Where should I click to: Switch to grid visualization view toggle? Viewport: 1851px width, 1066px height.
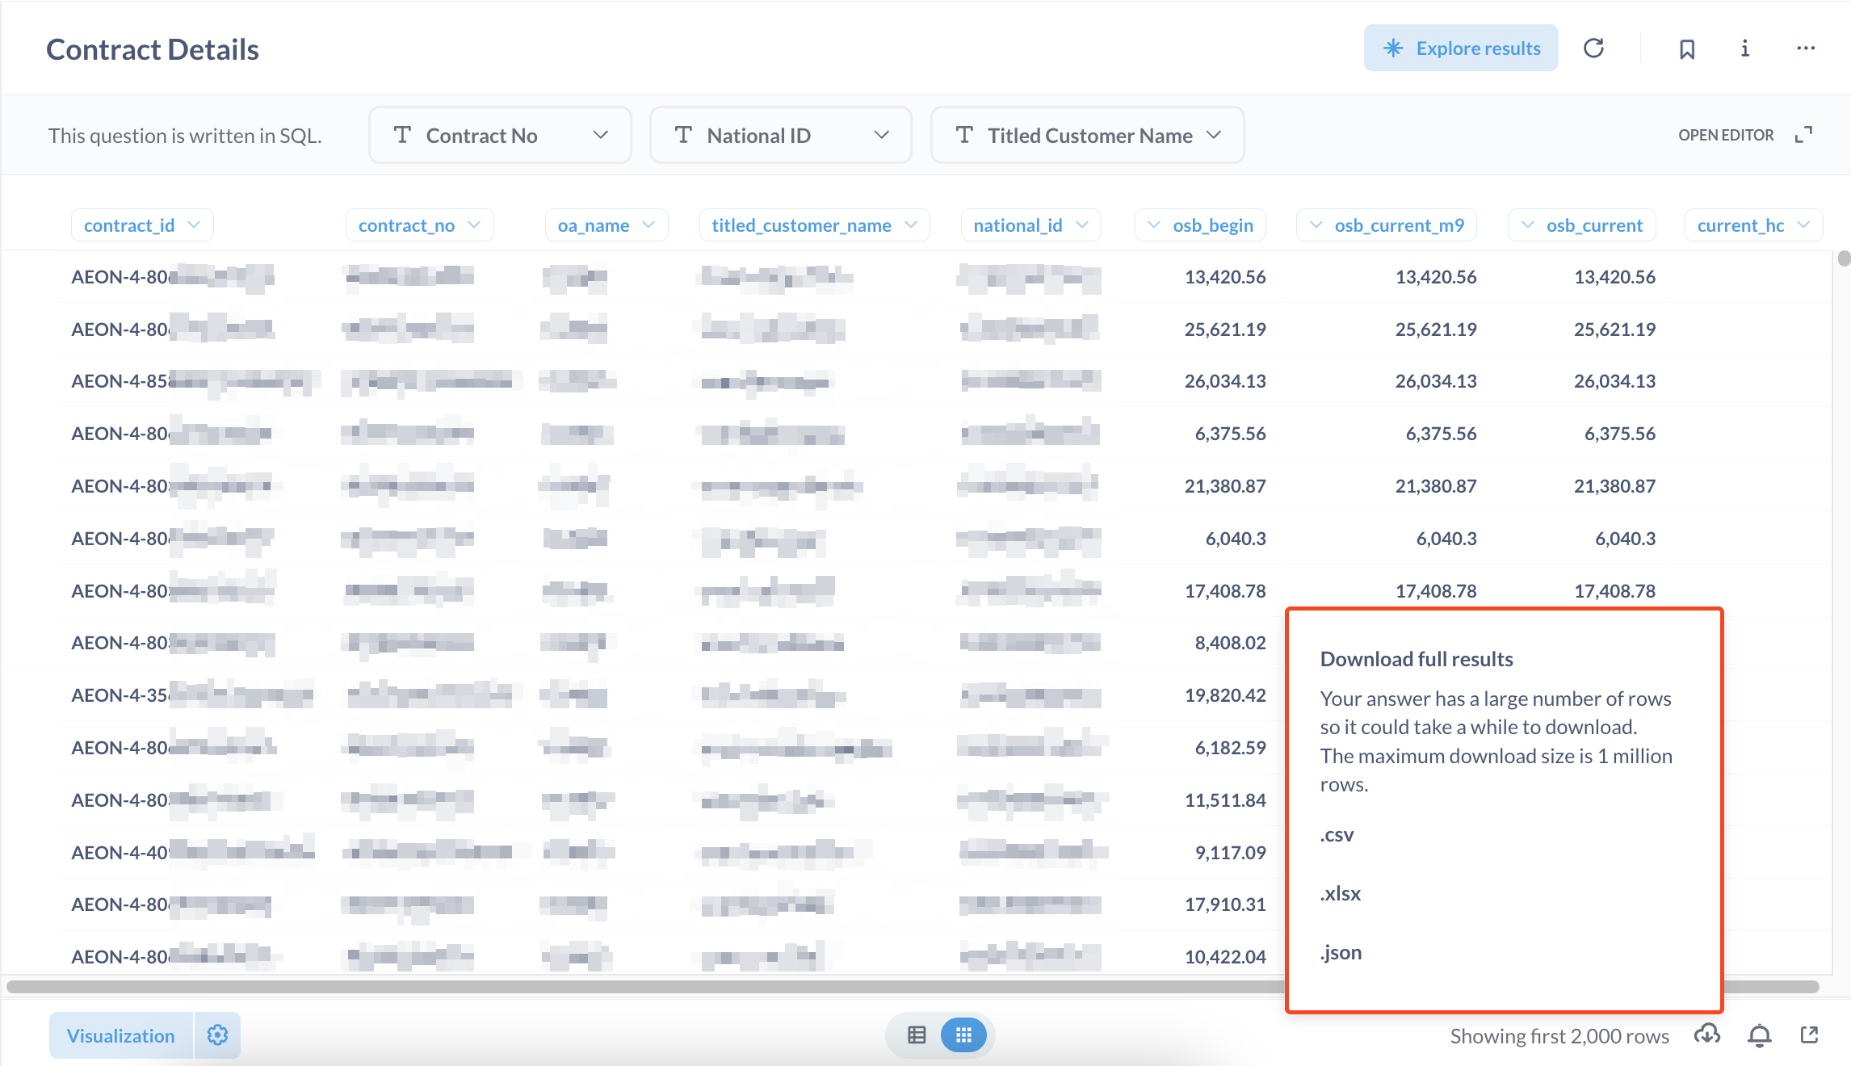(963, 1035)
